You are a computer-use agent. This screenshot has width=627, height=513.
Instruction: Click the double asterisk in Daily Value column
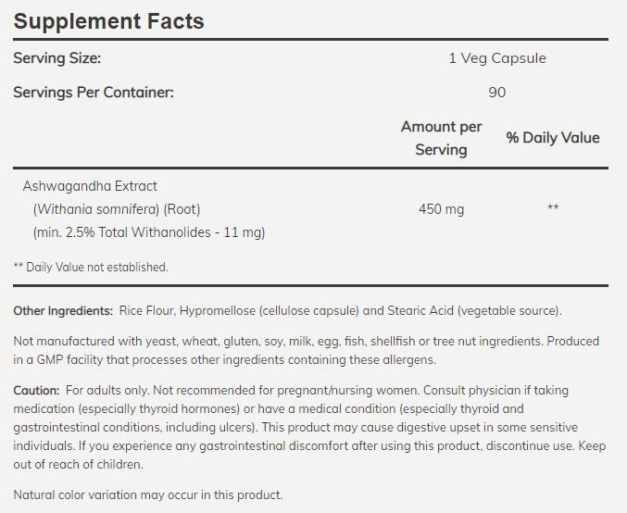click(x=552, y=209)
